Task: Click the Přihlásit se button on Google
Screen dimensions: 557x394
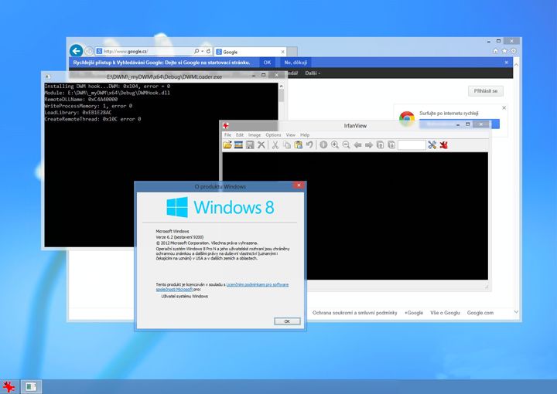Action: point(486,91)
